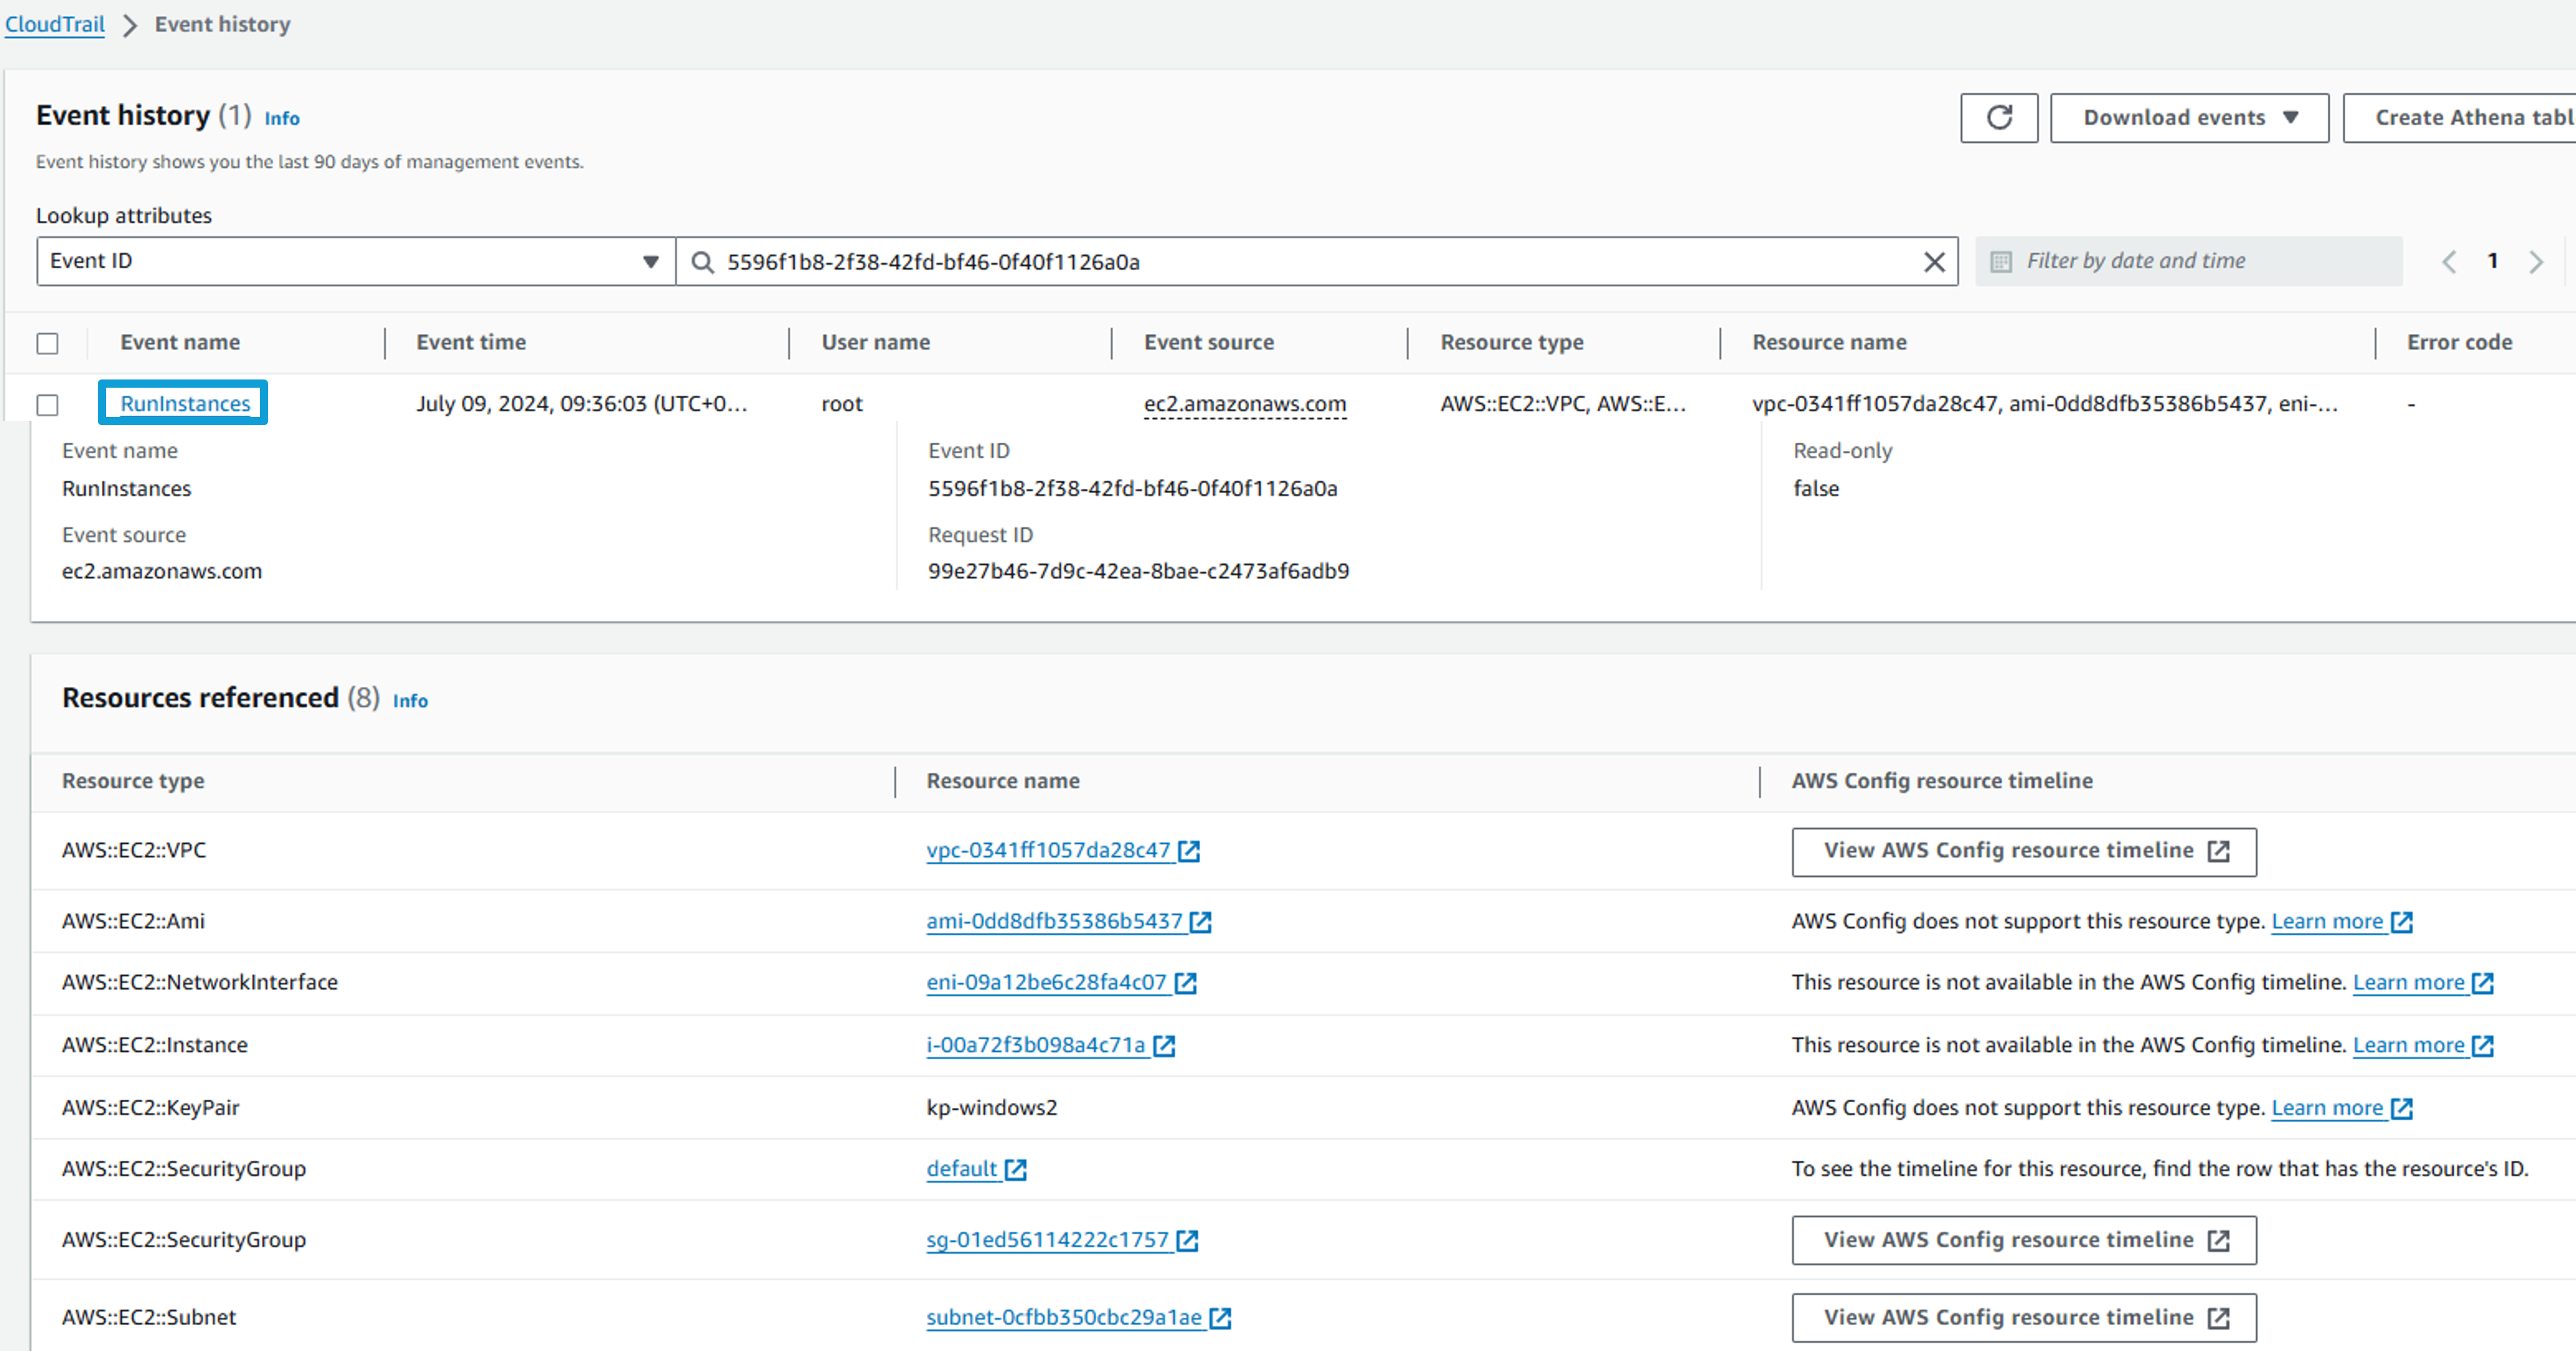Open eni-09a12be6c28fa4c07 resource link

[x=1046, y=982]
